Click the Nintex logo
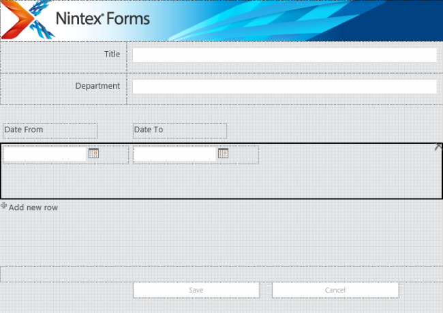 (28, 20)
